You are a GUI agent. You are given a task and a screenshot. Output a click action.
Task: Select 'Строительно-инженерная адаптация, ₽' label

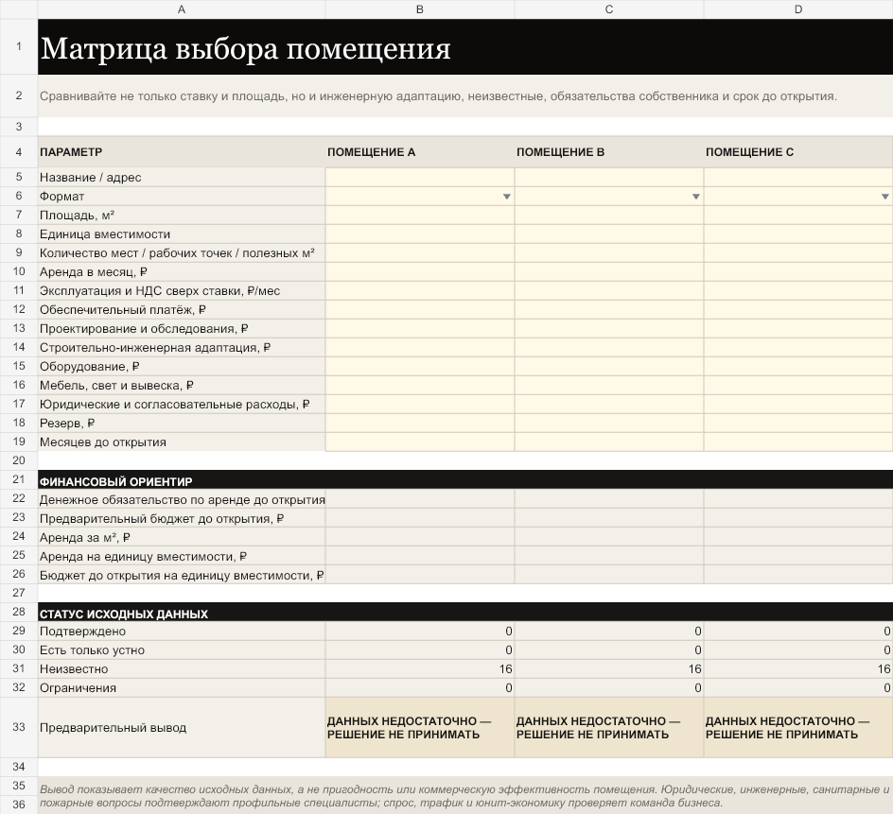coord(182,347)
